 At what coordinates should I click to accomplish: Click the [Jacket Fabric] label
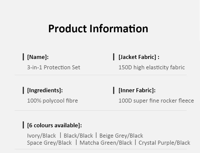139,57
